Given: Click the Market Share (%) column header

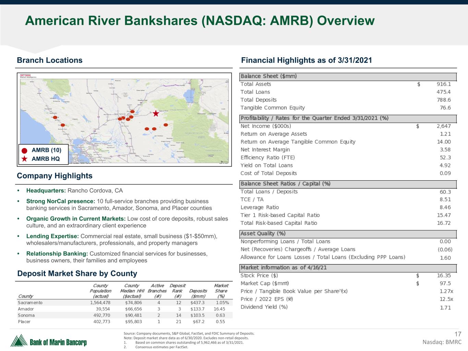Looking at the screenshot, I should tap(221, 291).
